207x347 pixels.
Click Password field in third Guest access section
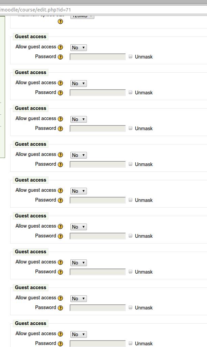[98, 129]
